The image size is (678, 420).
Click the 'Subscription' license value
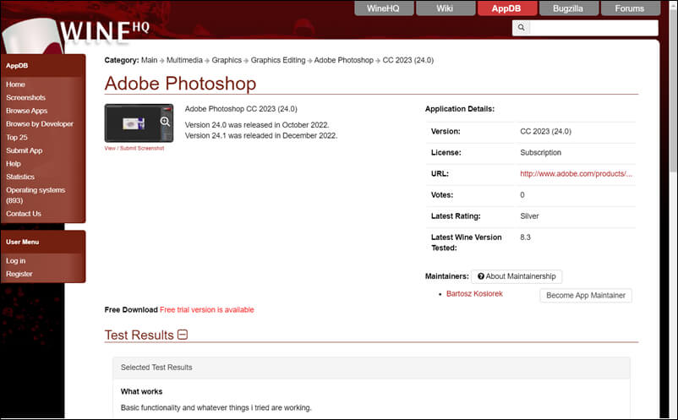tap(540, 152)
